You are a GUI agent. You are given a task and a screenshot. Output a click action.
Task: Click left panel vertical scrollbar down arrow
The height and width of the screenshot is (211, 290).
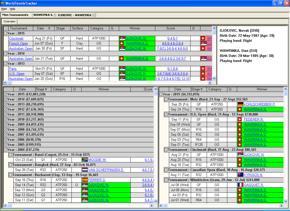[156, 201]
